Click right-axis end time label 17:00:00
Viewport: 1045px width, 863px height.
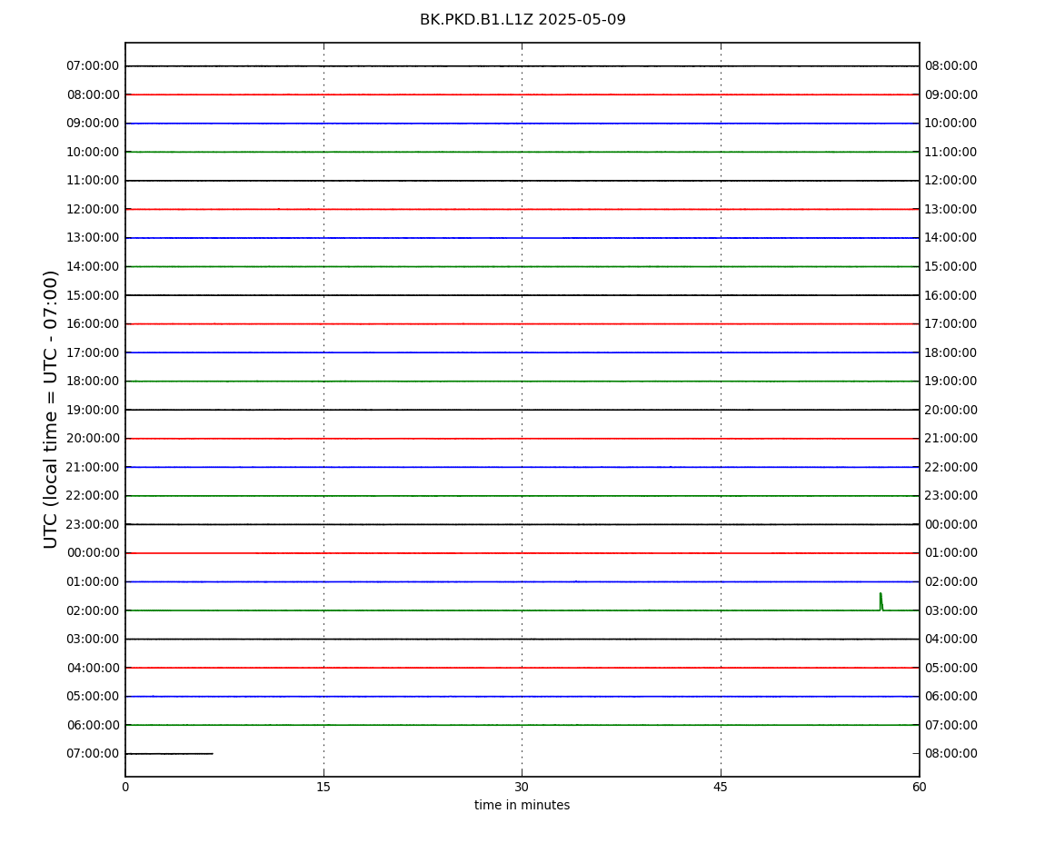pos(951,324)
